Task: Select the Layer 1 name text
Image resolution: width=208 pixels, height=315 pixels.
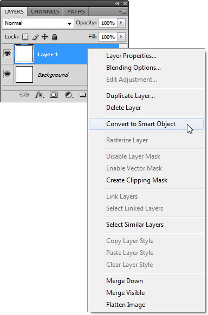Action: (48, 55)
